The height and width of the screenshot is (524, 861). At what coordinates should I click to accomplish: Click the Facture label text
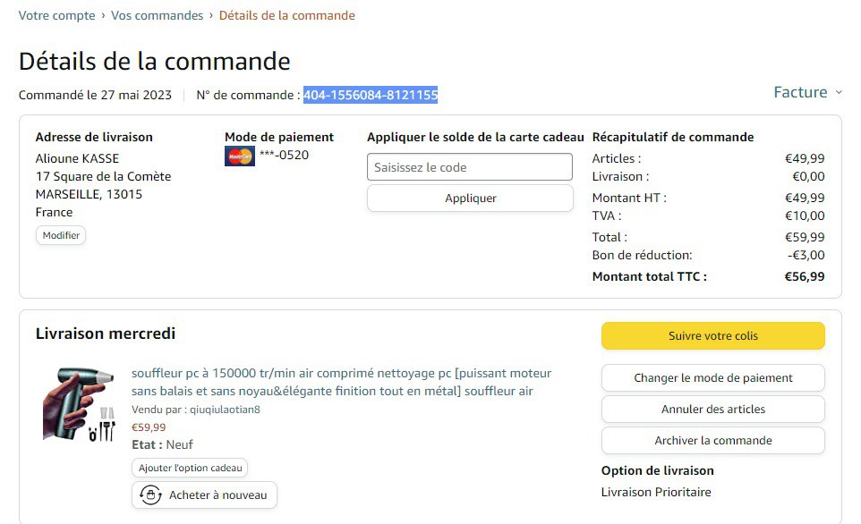[x=800, y=92]
